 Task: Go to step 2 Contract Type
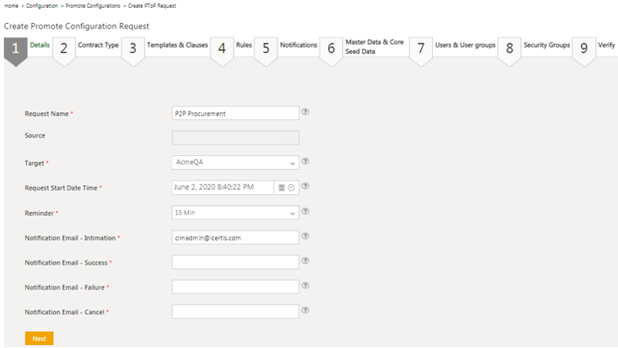click(98, 45)
